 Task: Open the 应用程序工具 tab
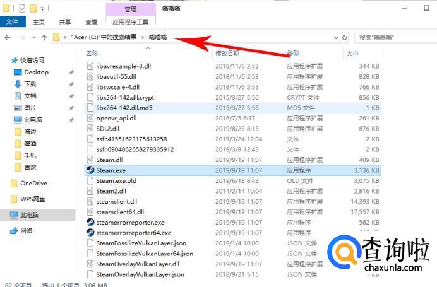coord(131,22)
